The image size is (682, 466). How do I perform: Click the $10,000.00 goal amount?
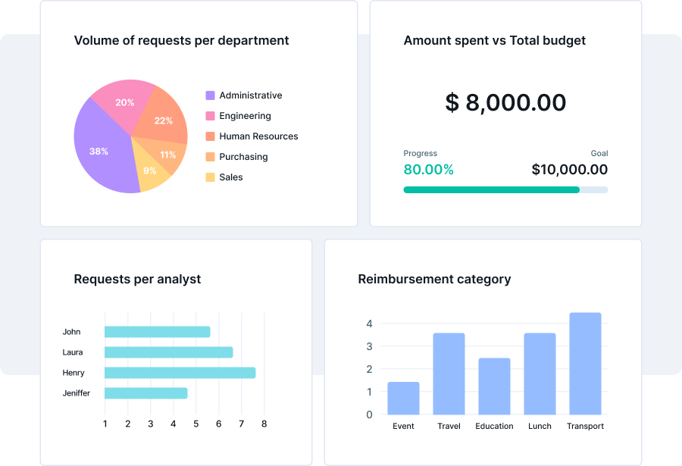click(569, 170)
